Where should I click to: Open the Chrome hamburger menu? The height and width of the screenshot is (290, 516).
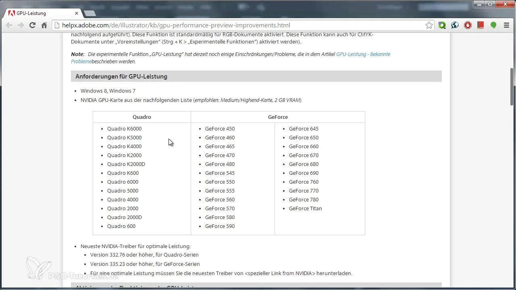coord(507,25)
